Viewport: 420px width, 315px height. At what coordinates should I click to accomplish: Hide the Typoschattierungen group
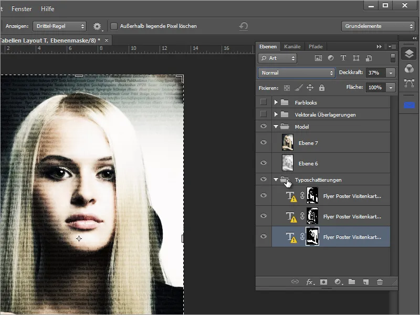264,180
